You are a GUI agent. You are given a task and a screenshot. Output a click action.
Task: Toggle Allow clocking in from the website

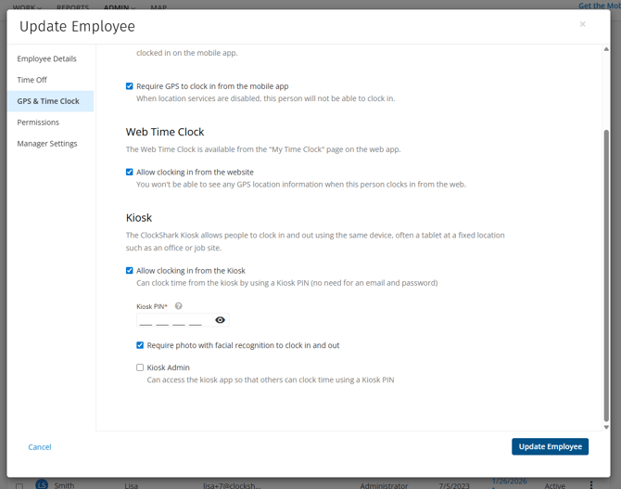click(x=130, y=172)
